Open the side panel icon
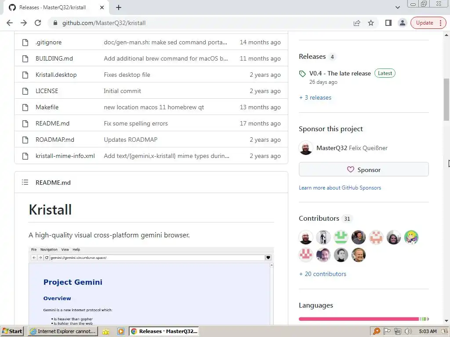Viewport: 450px width, 337px height. pos(388,23)
